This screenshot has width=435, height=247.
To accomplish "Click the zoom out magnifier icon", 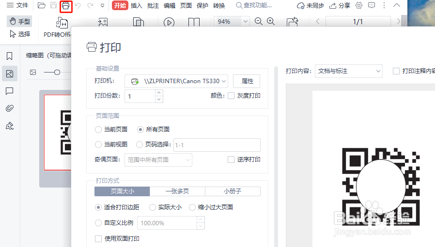I will coord(259,21).
